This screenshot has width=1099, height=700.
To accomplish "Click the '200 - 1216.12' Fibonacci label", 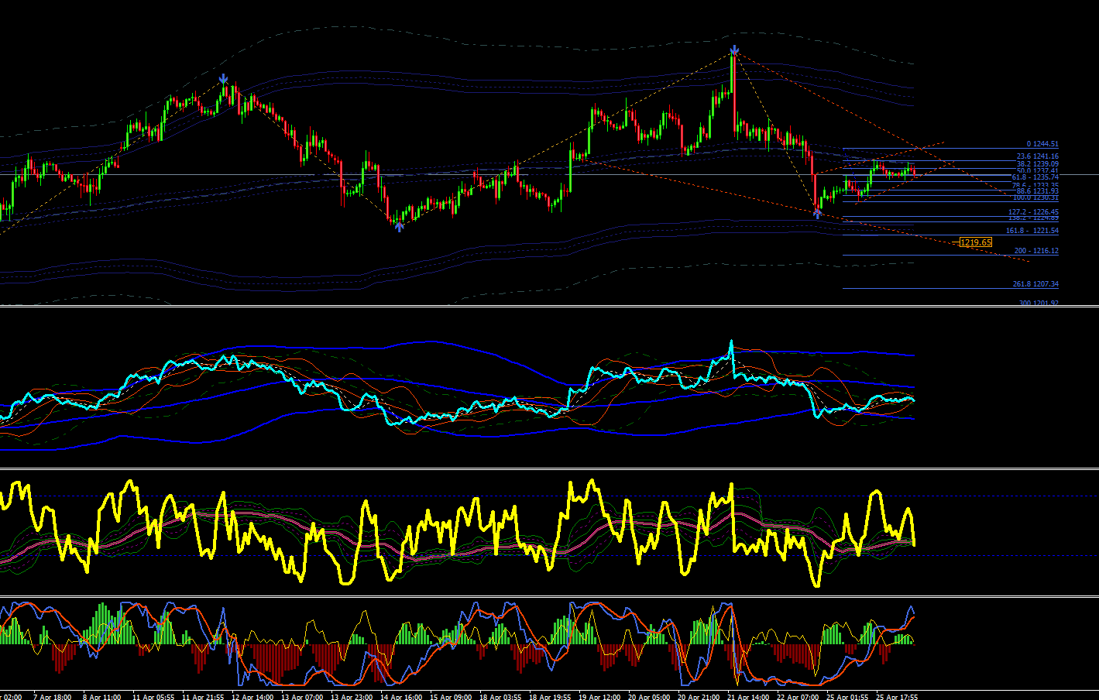I will tap(1036, 251).
